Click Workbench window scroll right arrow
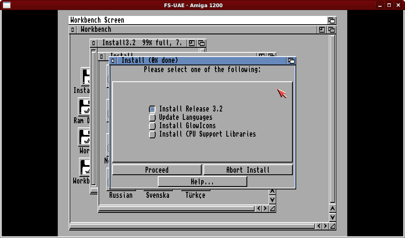The image size is (405, 238). pyautogui.click(x=326, y=226)
